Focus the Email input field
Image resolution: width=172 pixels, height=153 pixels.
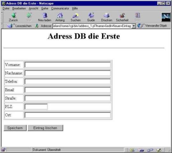tap(68, 90)
